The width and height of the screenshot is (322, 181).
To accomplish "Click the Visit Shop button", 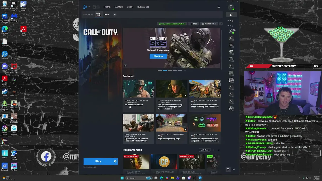I will point(205,150).
